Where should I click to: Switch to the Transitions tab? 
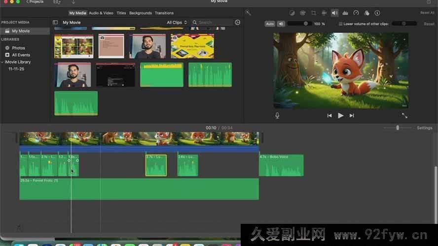pos(164,13)
